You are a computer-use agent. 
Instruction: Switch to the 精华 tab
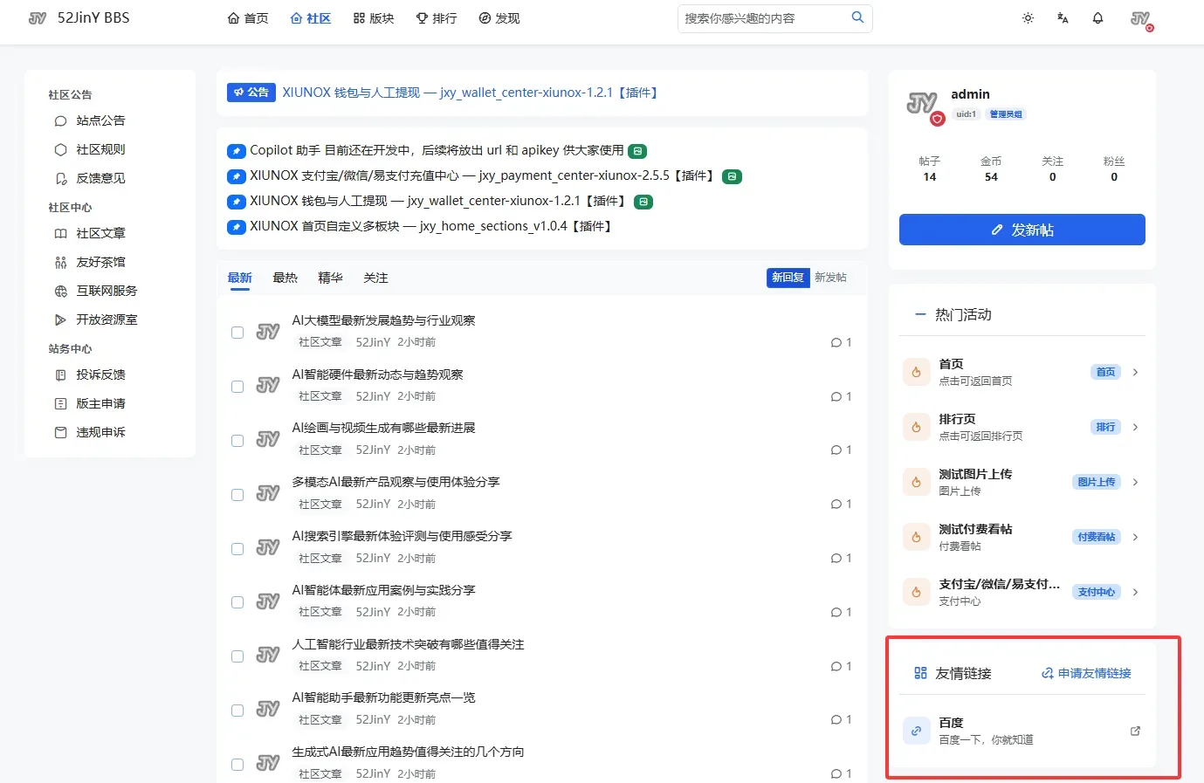pyautogui.click(x=330, y=278)
